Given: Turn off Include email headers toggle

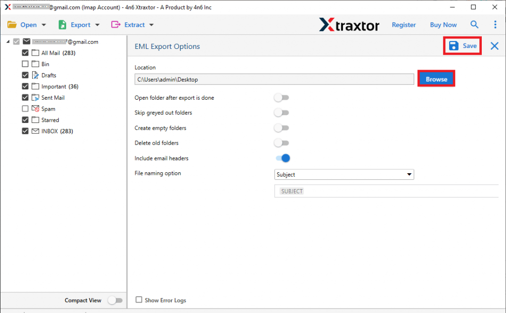Looking at the screenshot, I should click(282, 158).
